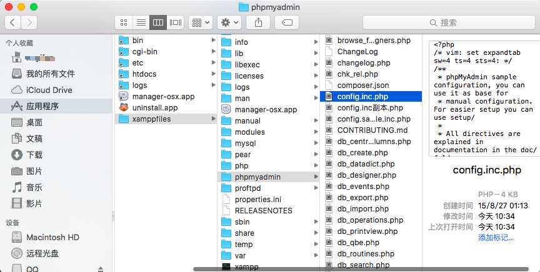Click the config.inc.php file icon
The image size is (540, 272).
click(329, 96)
